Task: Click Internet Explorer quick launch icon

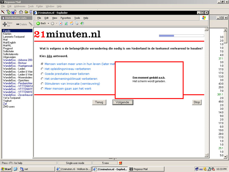Action: [x=16, y=169]
